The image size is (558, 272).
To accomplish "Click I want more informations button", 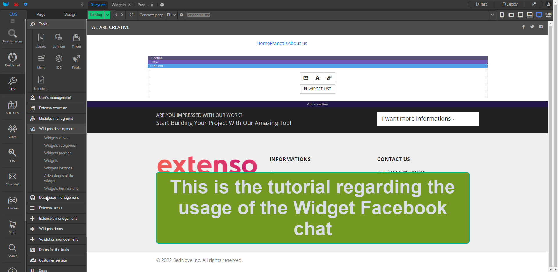I will pyautogui.click(x=428, y=119).
